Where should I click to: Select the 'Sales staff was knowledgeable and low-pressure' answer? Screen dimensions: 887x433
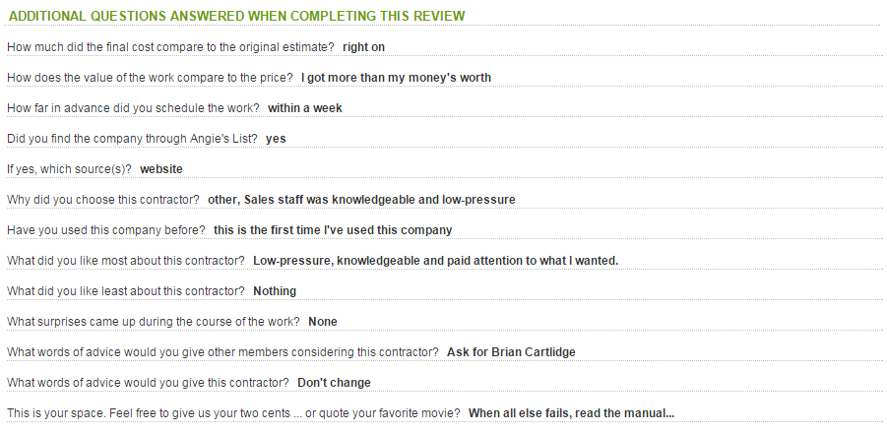[361, 200]
